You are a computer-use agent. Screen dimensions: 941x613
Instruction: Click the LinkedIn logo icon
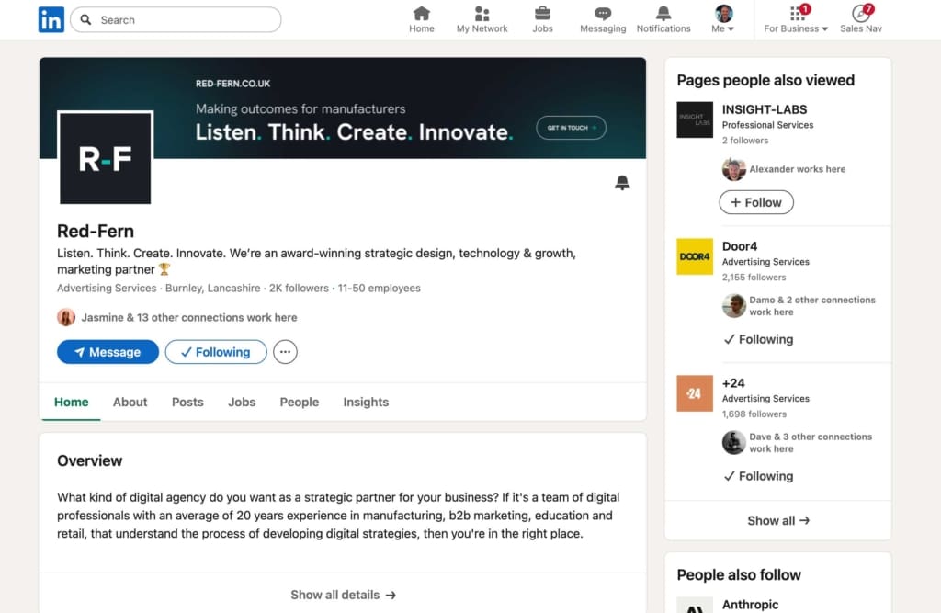pyautogui.click(x=51, y=19)
